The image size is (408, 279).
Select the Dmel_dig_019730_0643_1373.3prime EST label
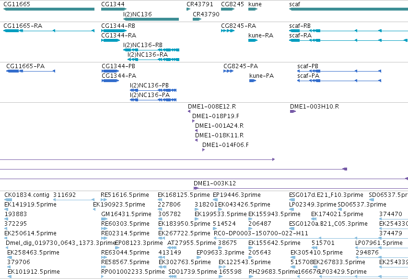coord(60,243)
